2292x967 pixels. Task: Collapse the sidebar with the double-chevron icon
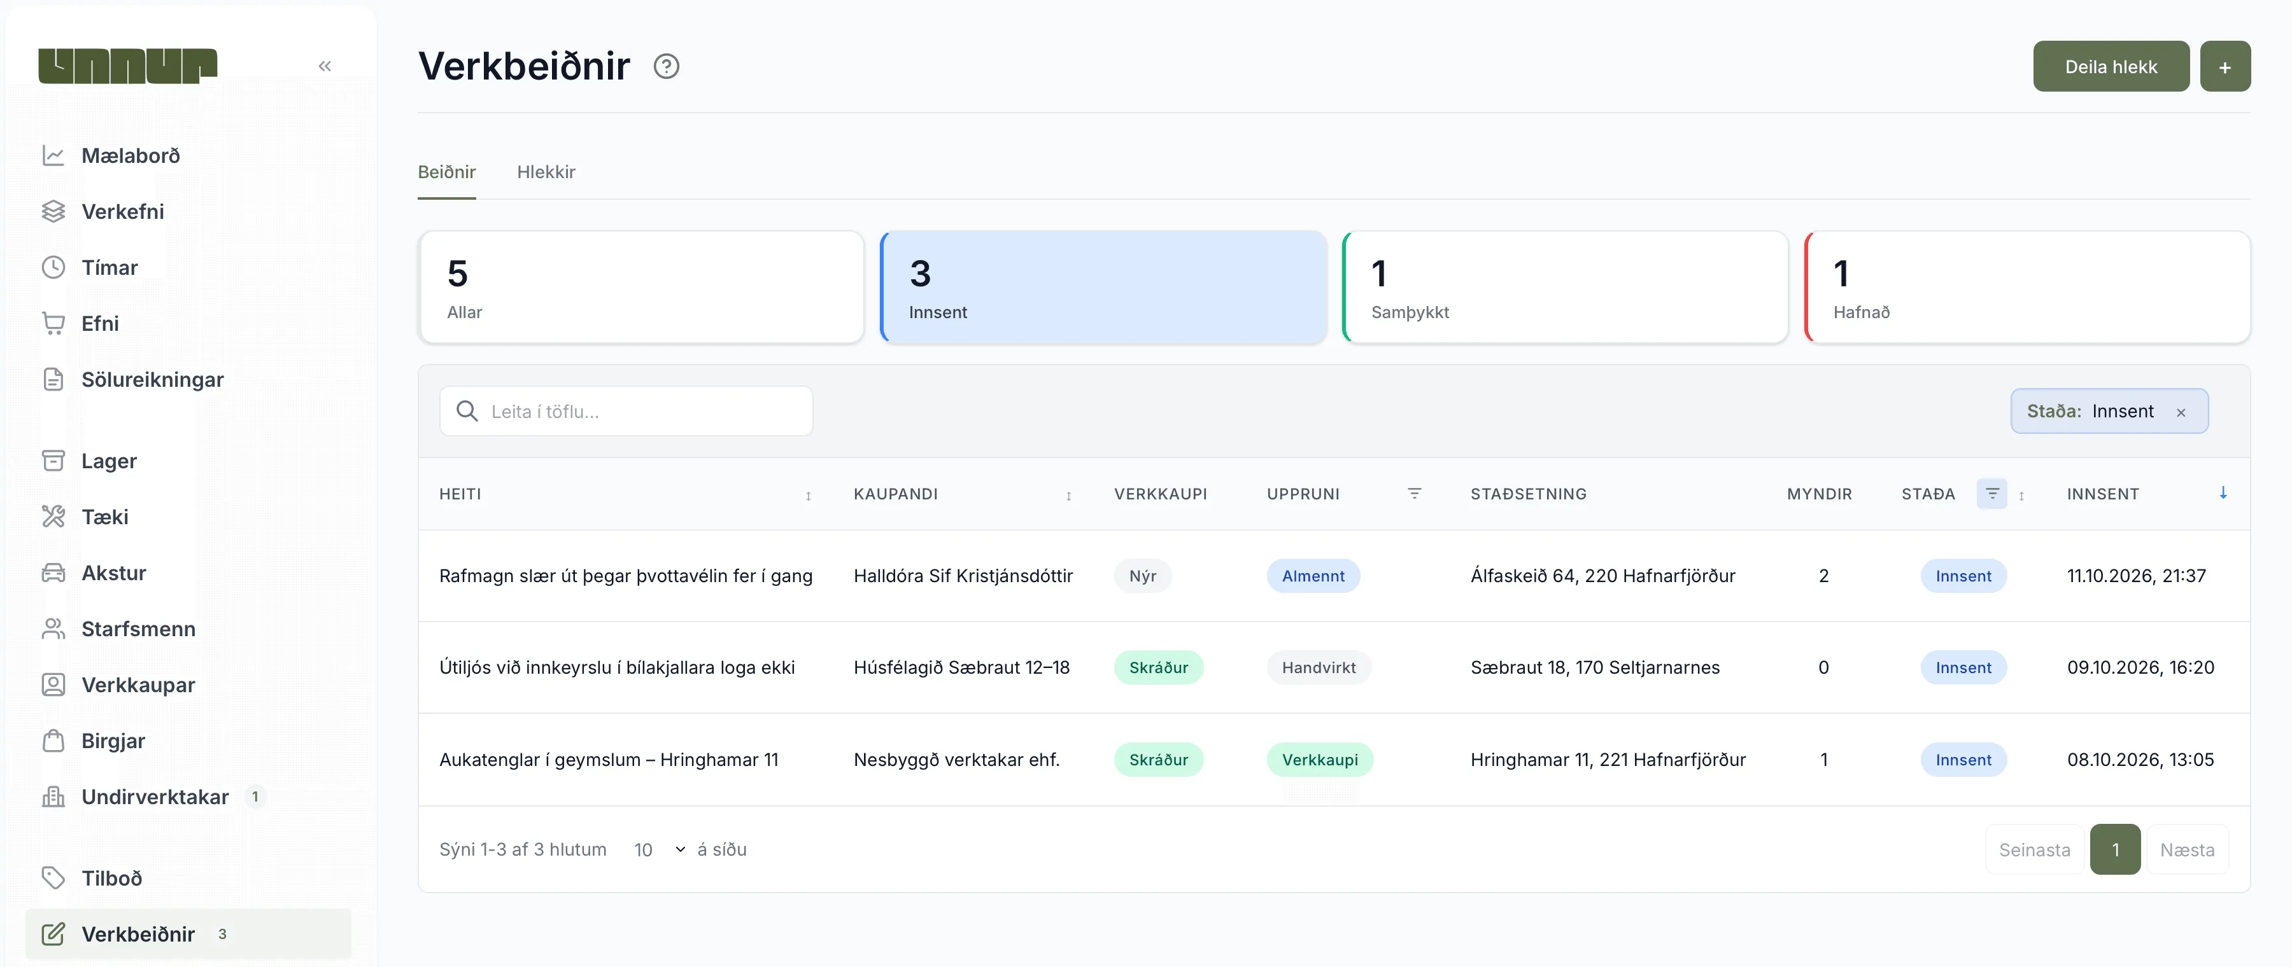[x=325, y=66]
